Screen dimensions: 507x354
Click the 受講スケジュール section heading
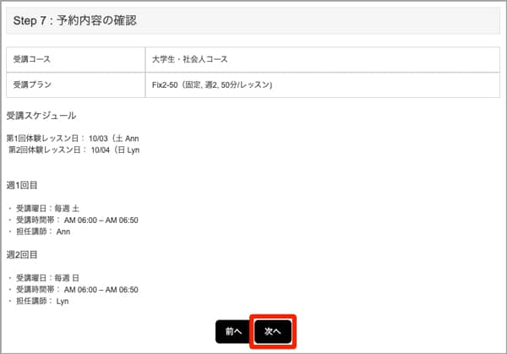click(41, 116)
